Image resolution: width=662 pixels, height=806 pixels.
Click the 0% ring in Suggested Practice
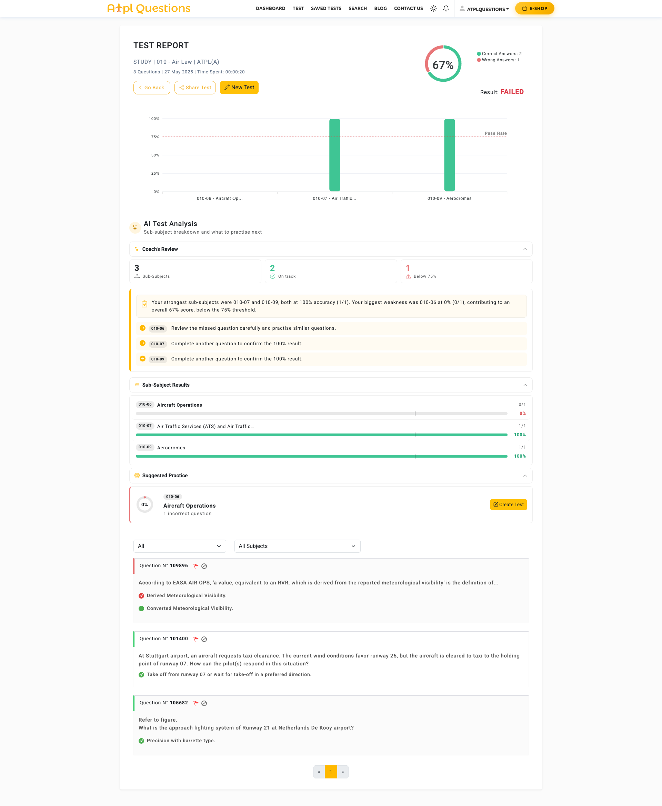click(144, 504)
